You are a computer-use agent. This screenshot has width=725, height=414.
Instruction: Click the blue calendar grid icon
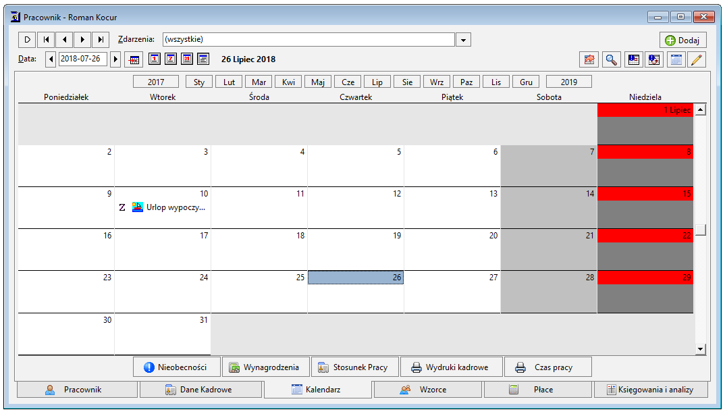click(x=676, y=59)
